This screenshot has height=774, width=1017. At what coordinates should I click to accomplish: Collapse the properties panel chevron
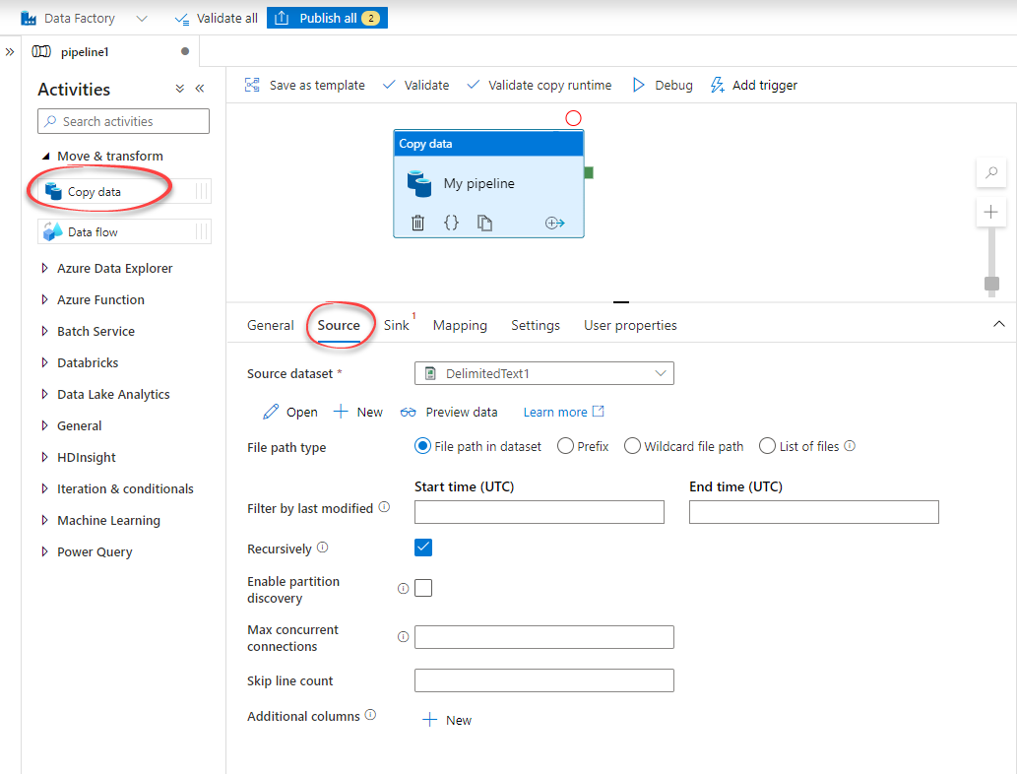[x=999, y=324]
